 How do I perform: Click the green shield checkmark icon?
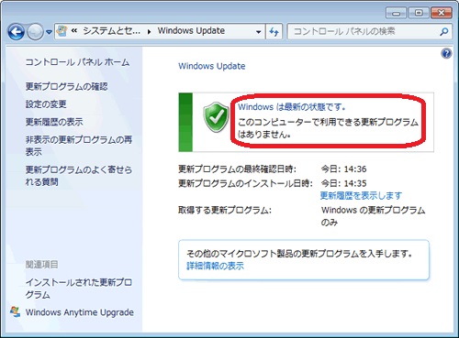tap(216, 117)
